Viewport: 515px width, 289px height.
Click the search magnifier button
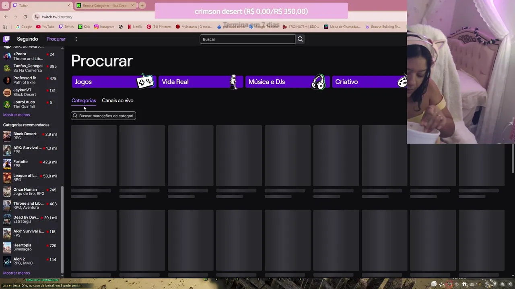(x=300, y=39)
